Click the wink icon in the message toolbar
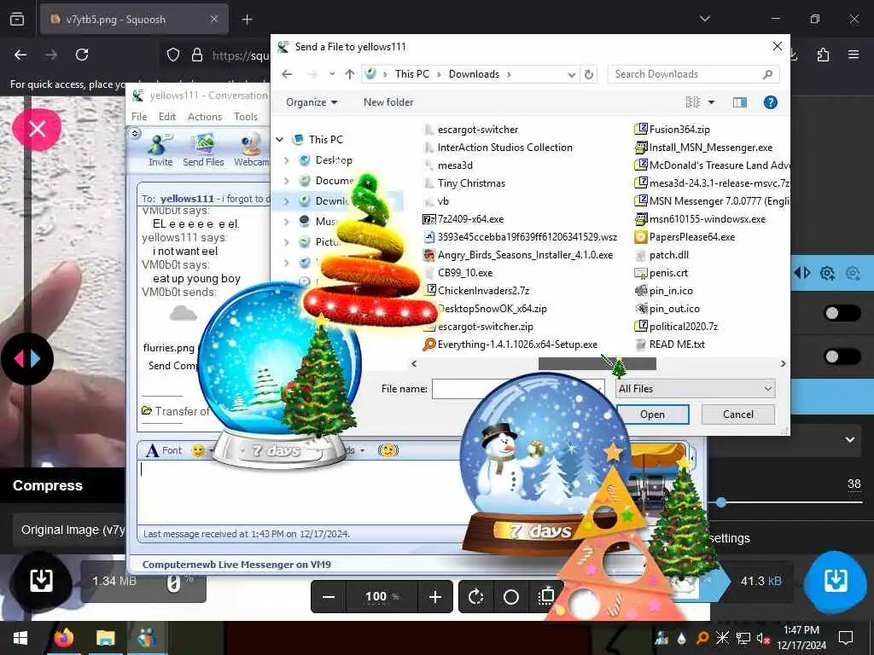Image resolution: width=874 pixels, height=655 pixels. coord(388,450)
